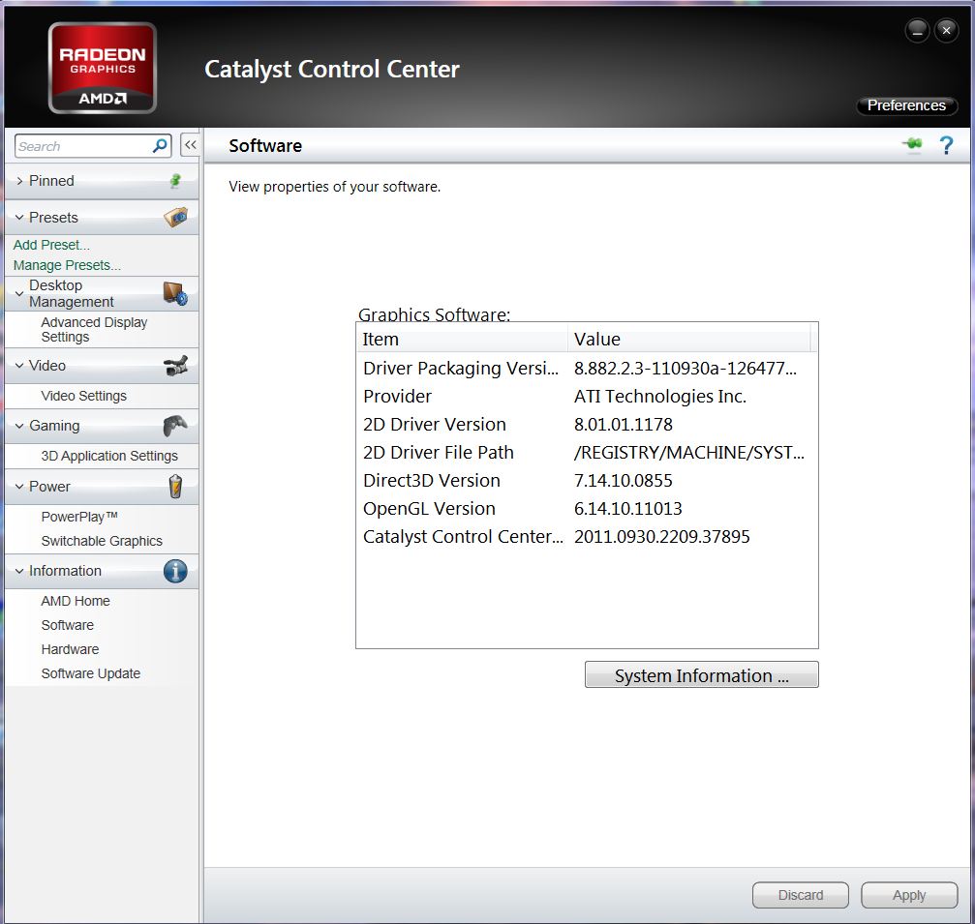The image size is (975, 924).
Task: Click the 8.882.2.3-110930a-126477 packaging value
Action: [x=686, y=369]
